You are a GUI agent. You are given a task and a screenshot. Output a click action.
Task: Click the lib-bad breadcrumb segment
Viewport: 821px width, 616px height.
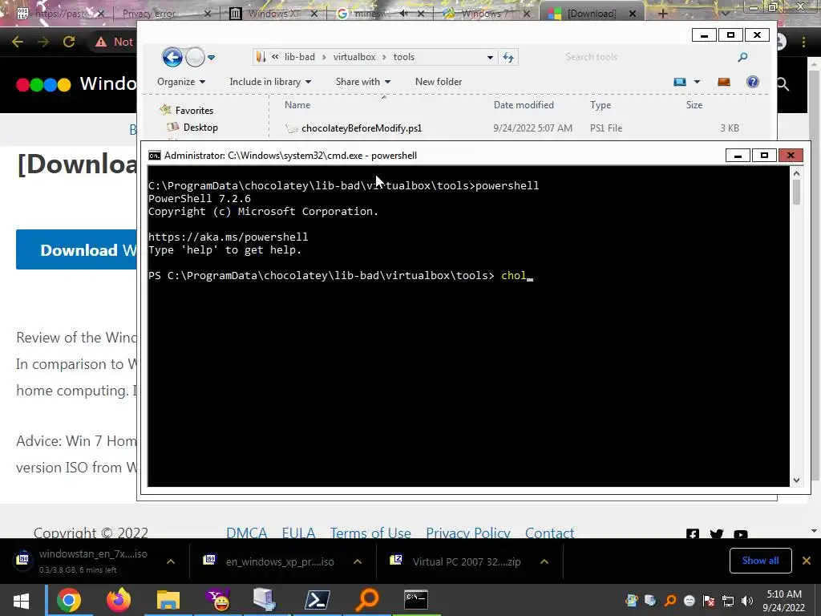pyautogui.click(x=300, y=57)
